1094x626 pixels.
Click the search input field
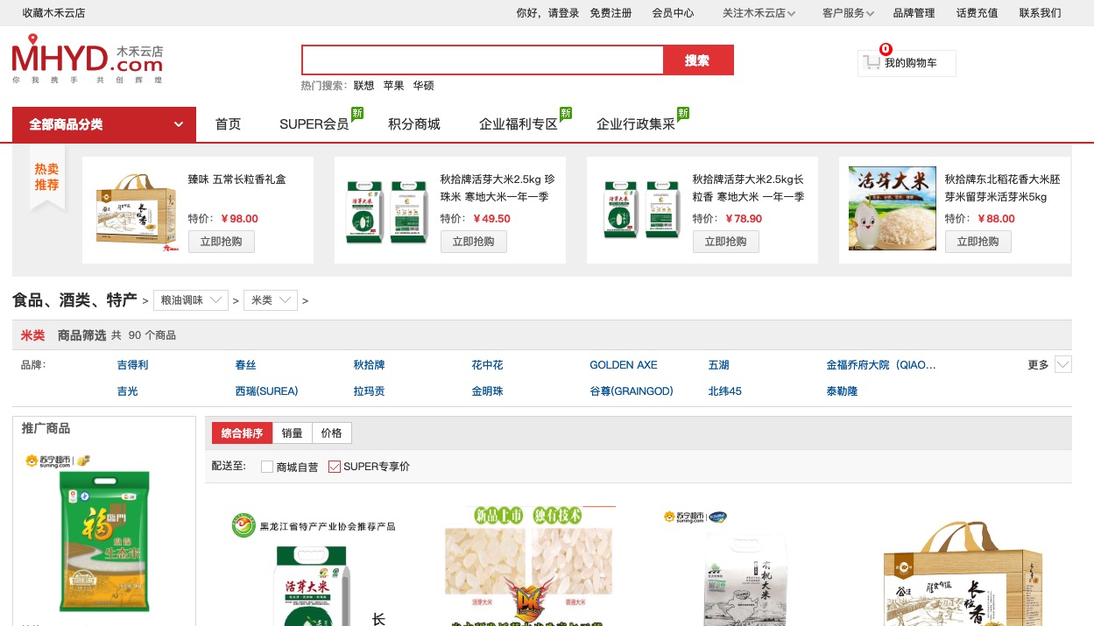click(x=483, y=60)
